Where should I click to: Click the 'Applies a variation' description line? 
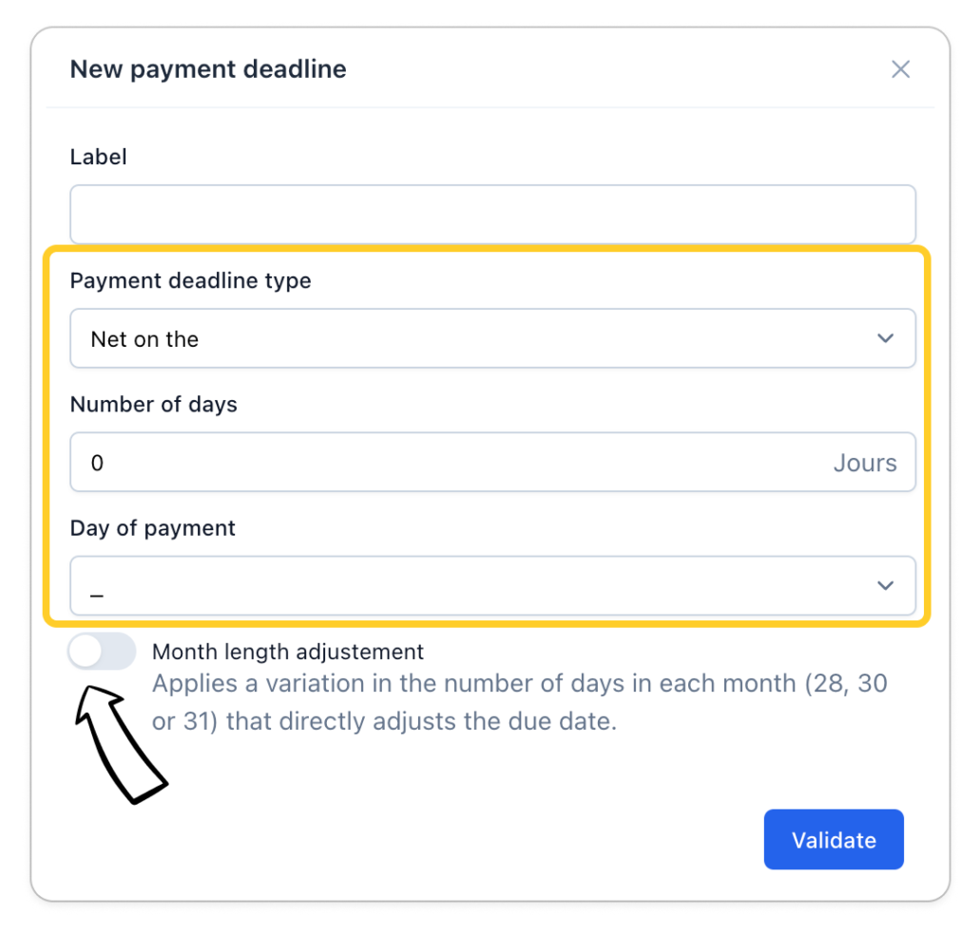tap(519, 684)
